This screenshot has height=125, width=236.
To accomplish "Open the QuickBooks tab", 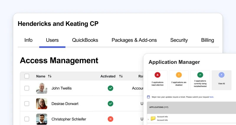I will 85,40.
